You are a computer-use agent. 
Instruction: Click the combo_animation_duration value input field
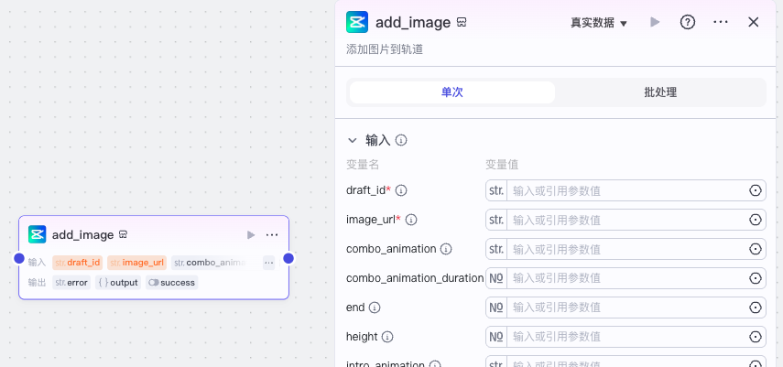pos(627,278)
